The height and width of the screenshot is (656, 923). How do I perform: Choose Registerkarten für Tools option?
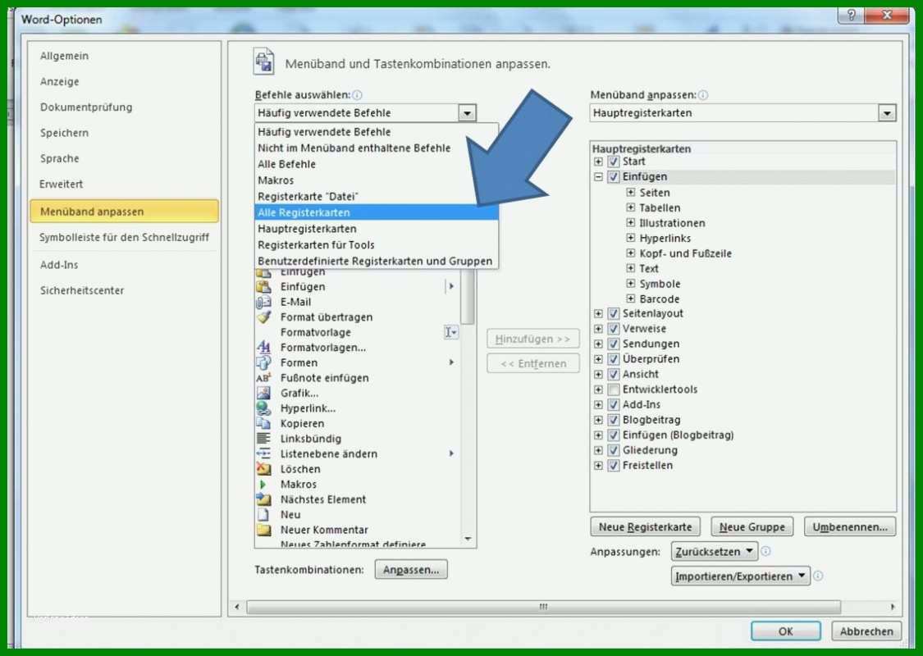tap(377, 244)
